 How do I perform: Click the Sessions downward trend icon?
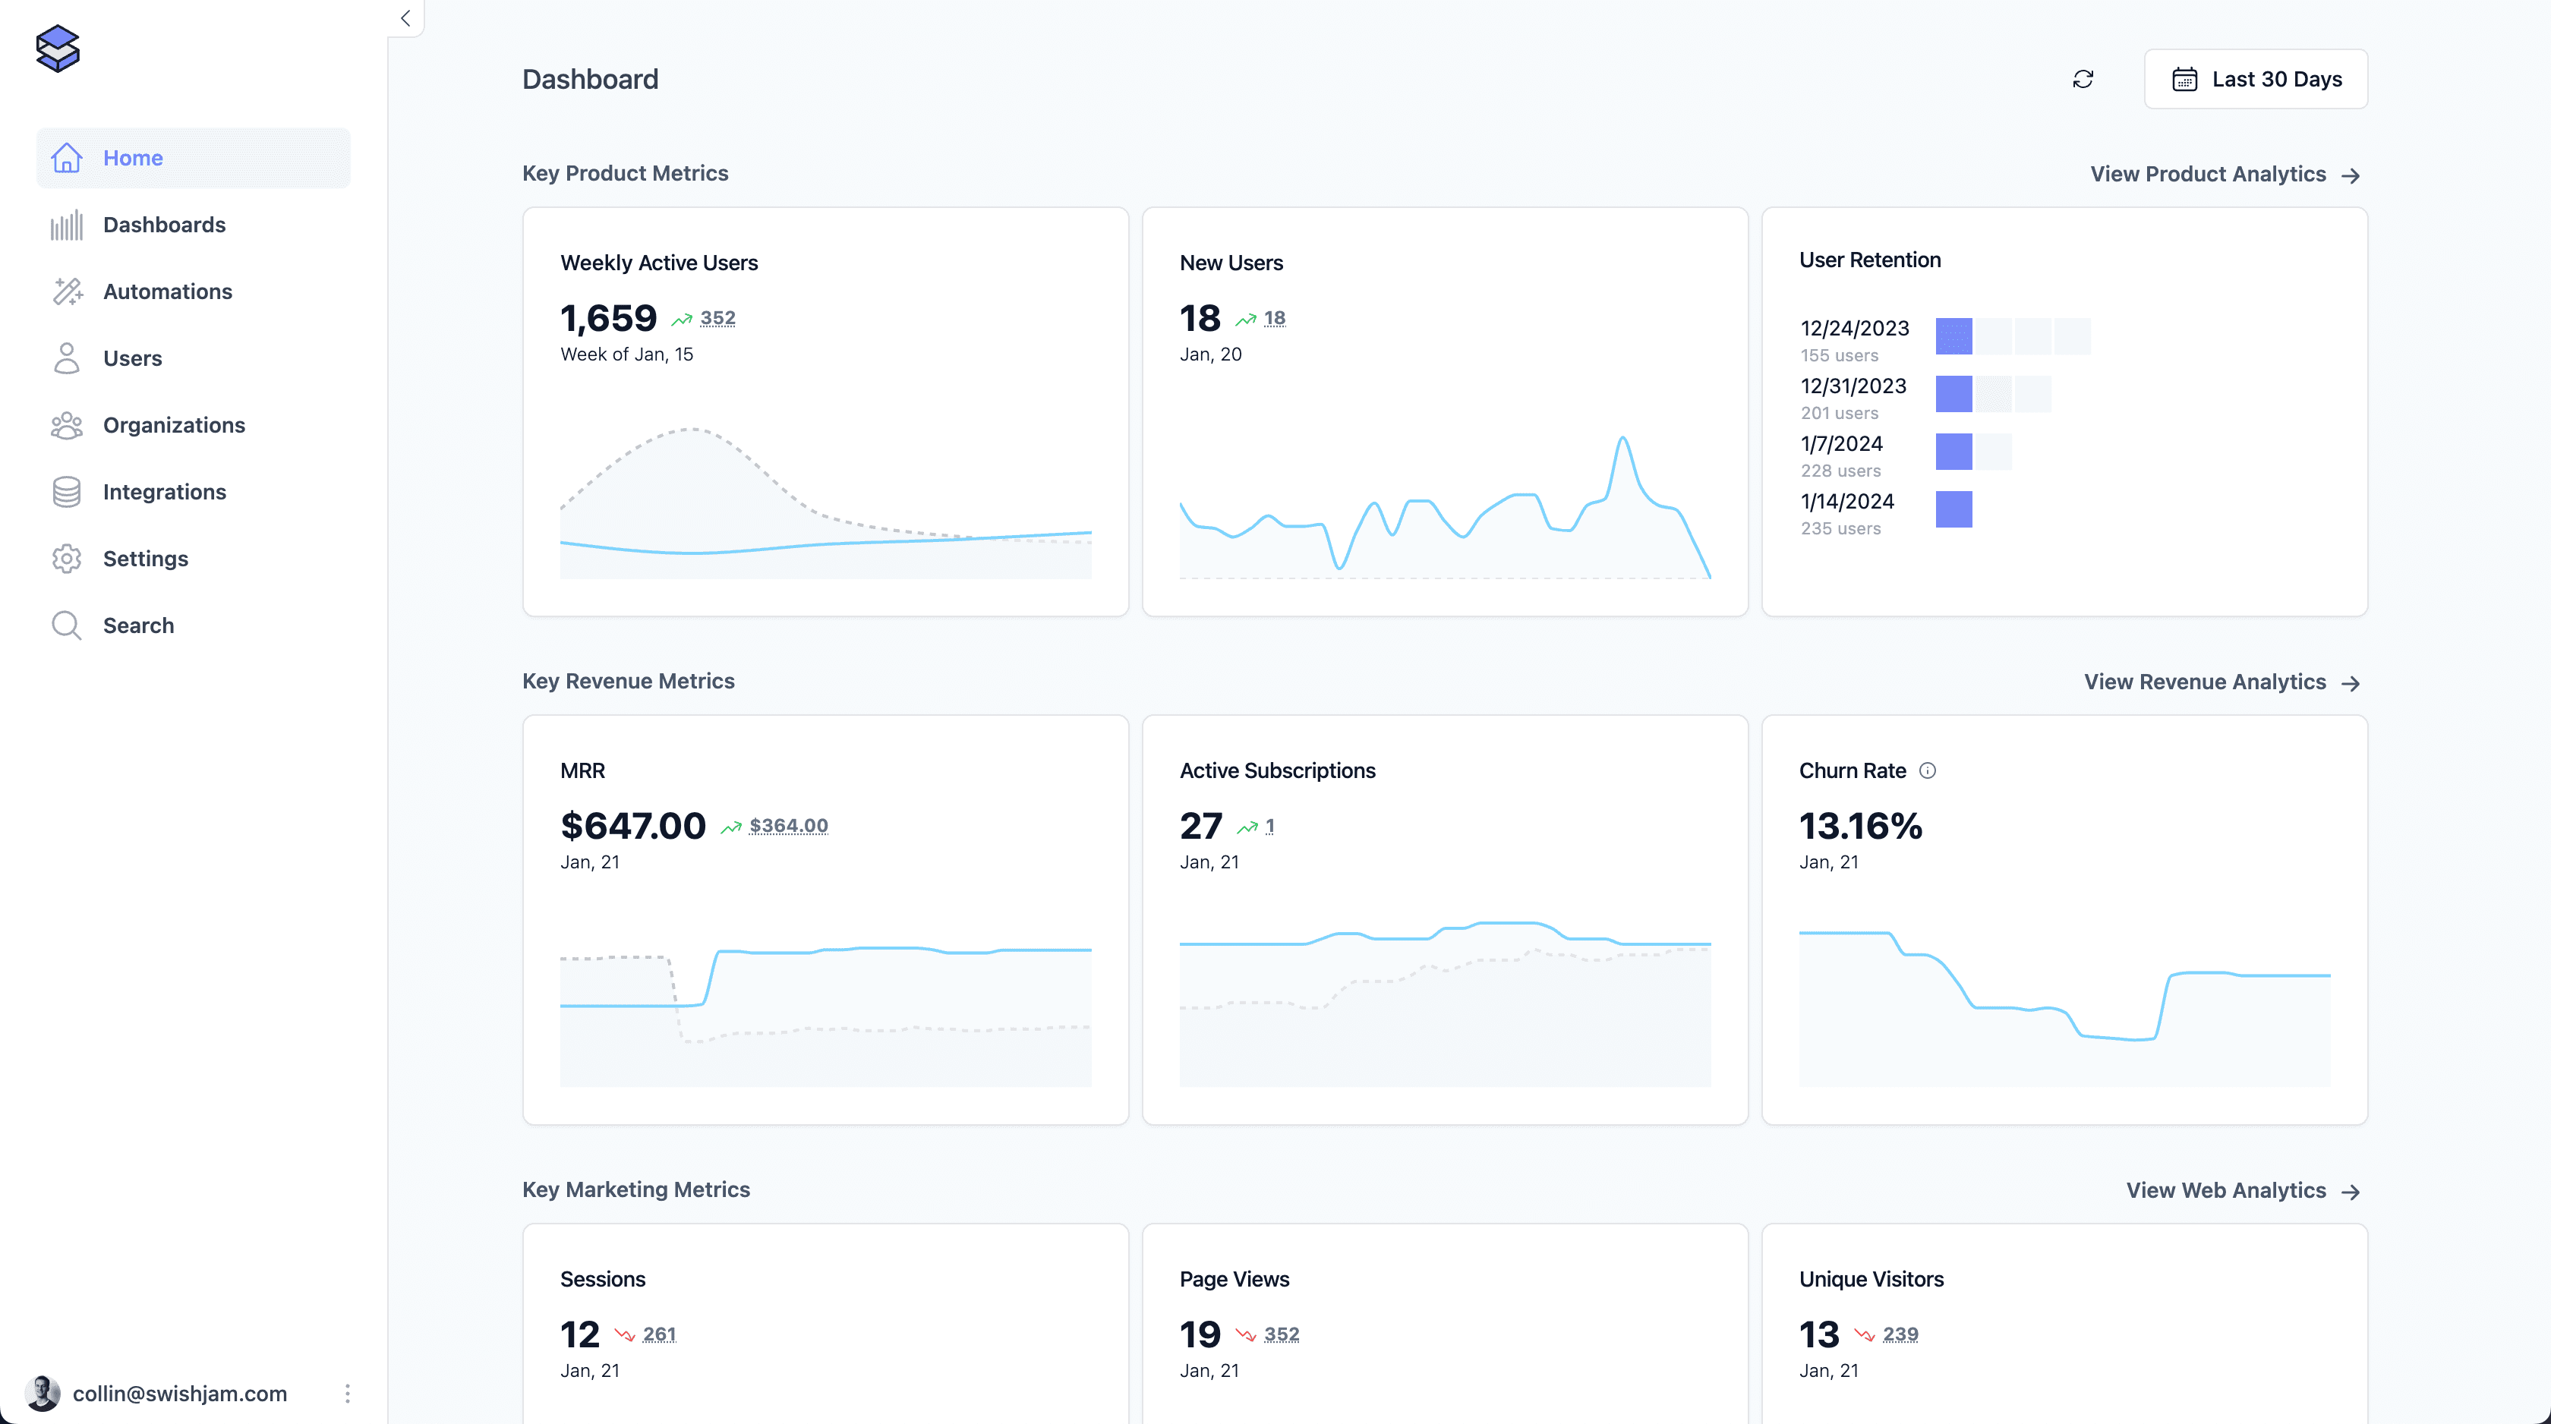point(624,1335)
